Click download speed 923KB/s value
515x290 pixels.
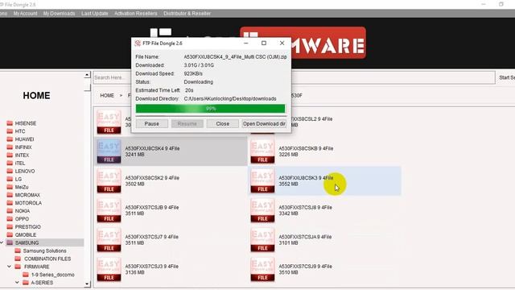click(x=193, y=73)
